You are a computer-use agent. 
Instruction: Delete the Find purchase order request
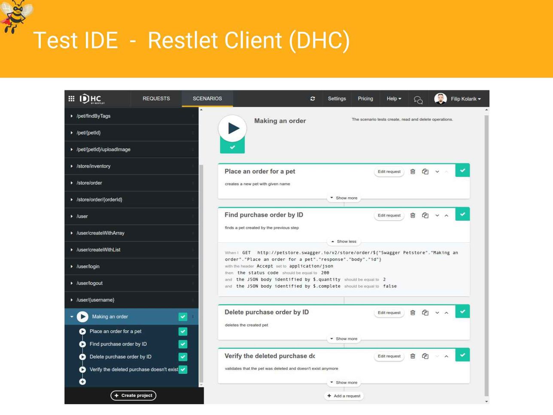pyautogui.click(x=413, y=215)
